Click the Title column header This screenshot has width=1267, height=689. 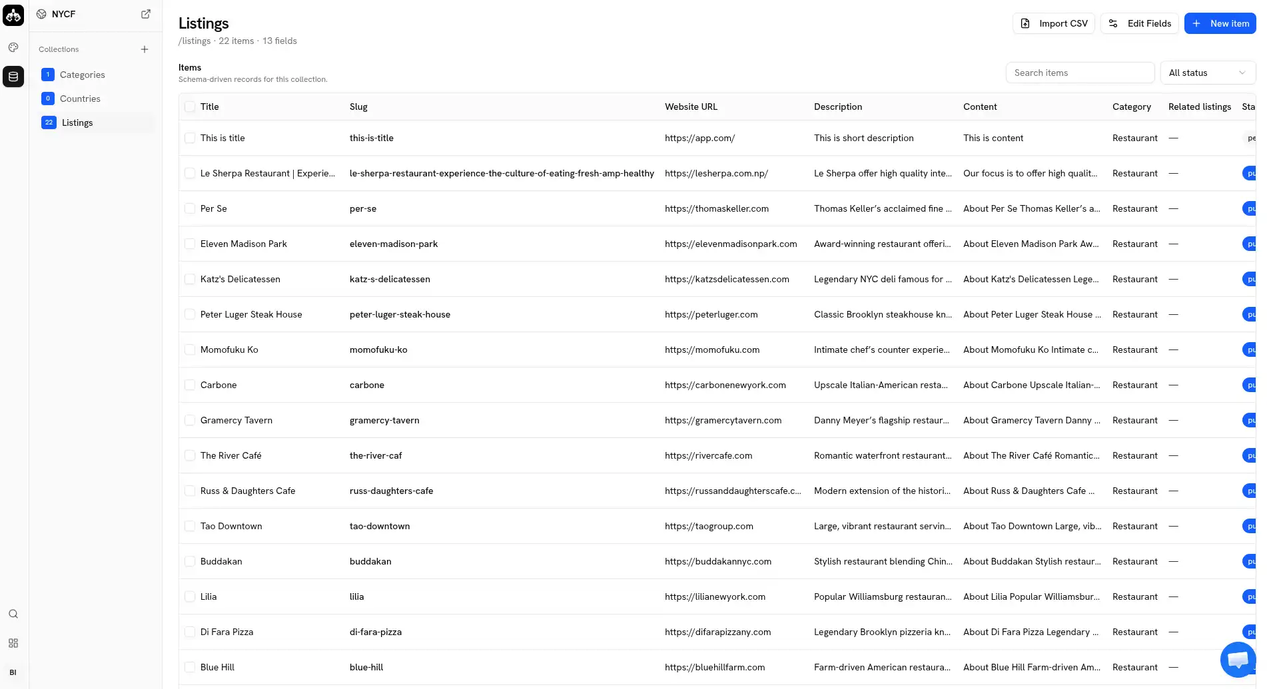click(x=209, y=107)
